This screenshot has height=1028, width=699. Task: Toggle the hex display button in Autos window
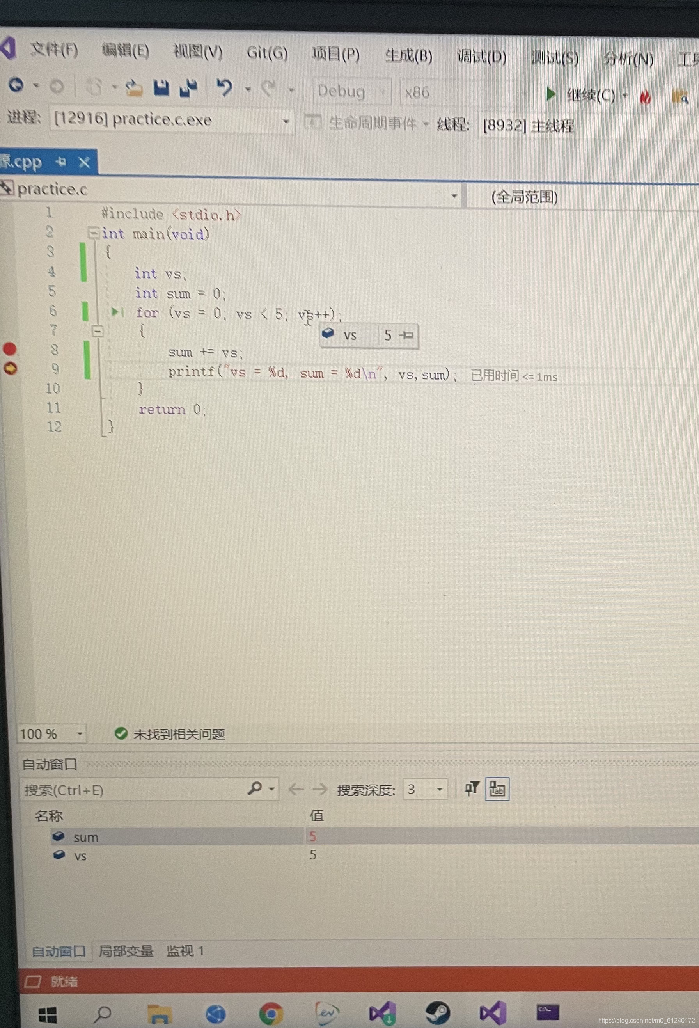pyautogui.click(x=497, y=789)
